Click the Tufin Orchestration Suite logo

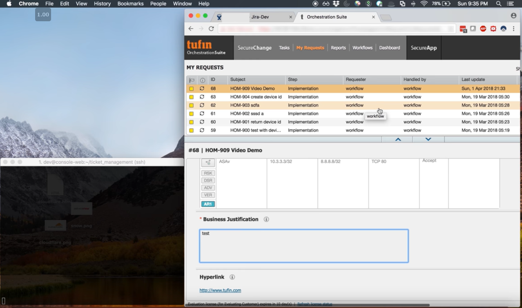206,47
